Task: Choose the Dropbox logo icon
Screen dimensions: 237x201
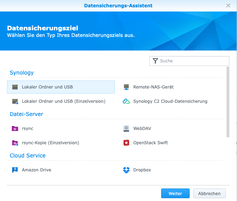Action: (126, 170)
